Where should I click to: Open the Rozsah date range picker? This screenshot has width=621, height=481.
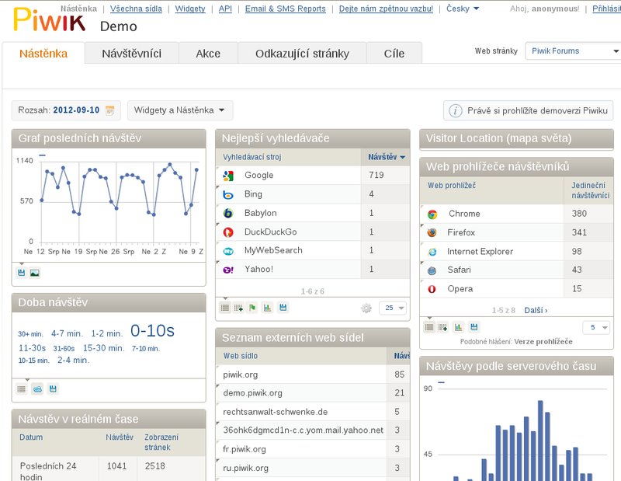tap(66, 110)
